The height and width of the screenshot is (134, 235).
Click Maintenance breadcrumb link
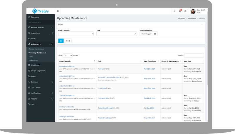point(192,19)
